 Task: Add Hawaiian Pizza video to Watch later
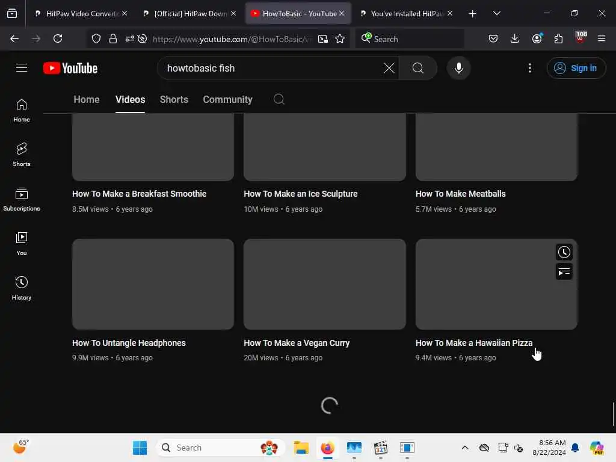(x=564, y=252)
